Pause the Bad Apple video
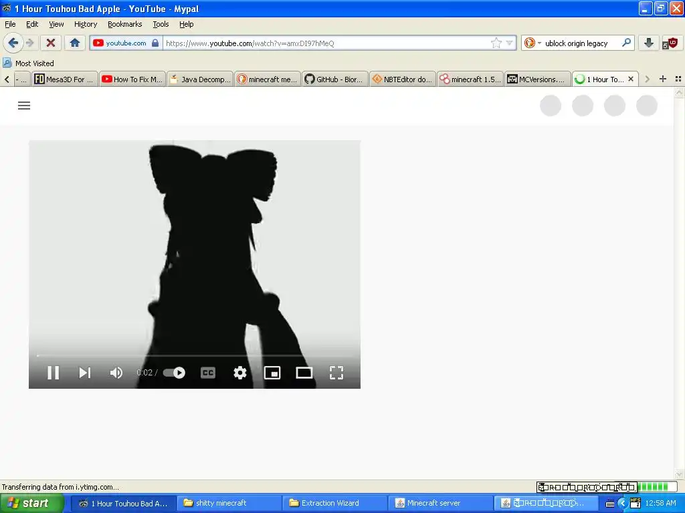This screenshot has height=513, width=685. pyautogui.click(x=53, y=373)
